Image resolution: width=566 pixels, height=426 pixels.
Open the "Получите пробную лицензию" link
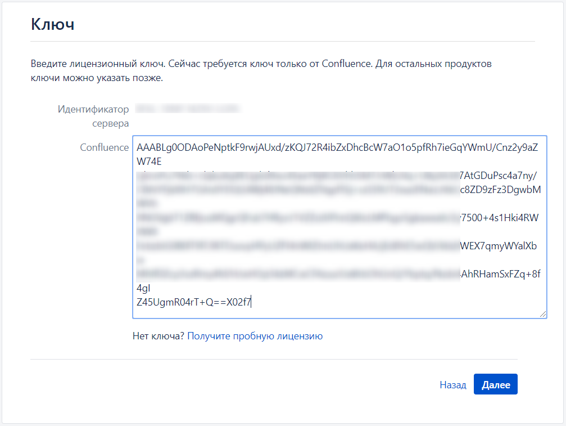pyautogui.click(x=255, y=336)
